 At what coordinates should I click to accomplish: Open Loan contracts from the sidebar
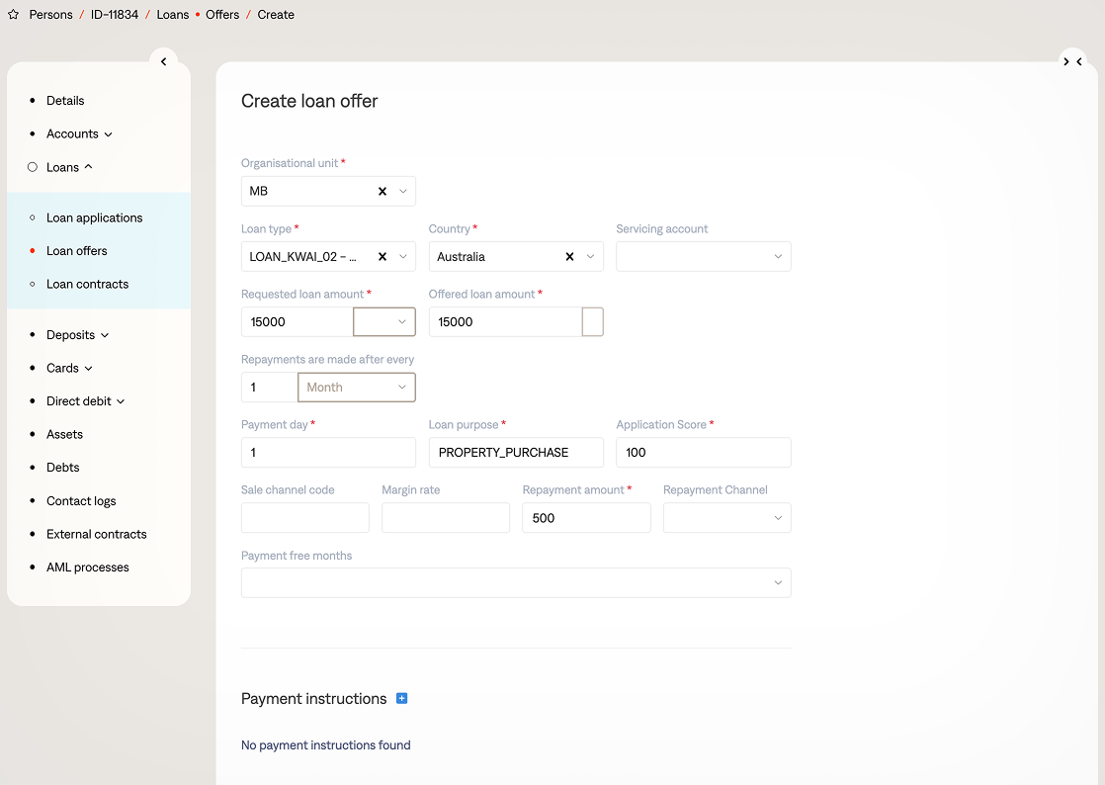point(87,284)
